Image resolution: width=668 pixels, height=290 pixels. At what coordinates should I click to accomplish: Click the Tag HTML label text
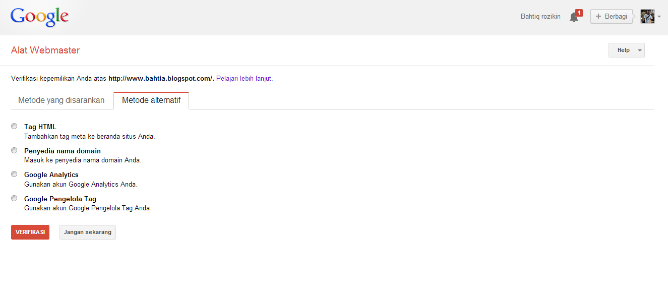pos(40,127)
